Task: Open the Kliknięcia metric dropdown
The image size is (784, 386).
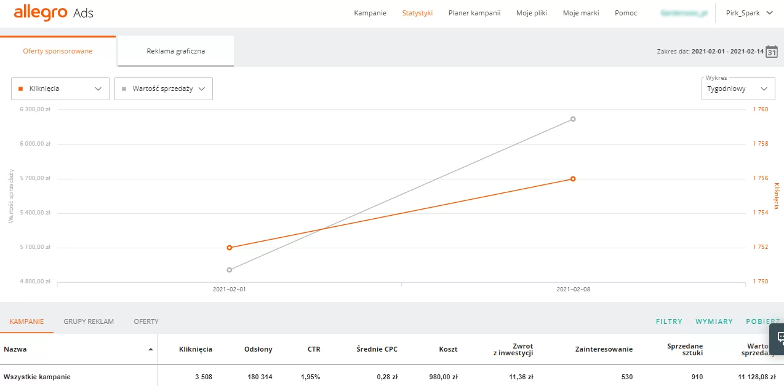Action: click(x=60, y=89)
